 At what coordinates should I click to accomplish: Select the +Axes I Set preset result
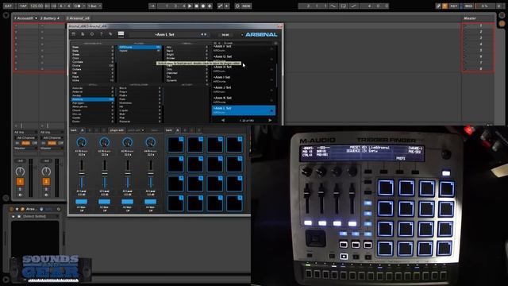244,79
